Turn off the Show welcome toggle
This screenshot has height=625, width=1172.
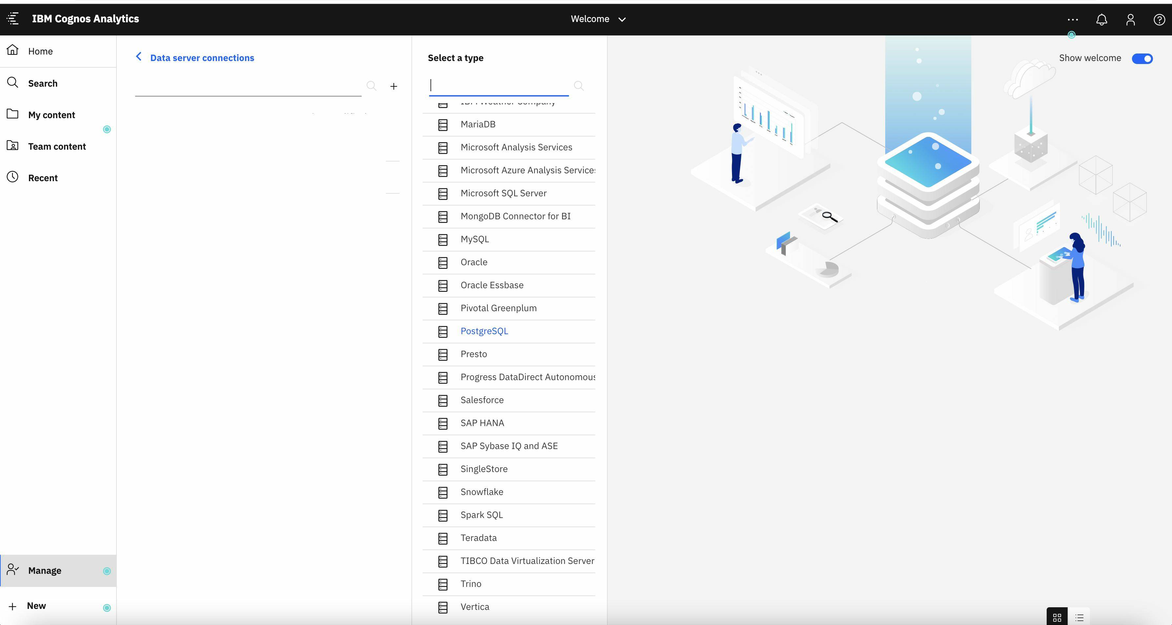1142,58
